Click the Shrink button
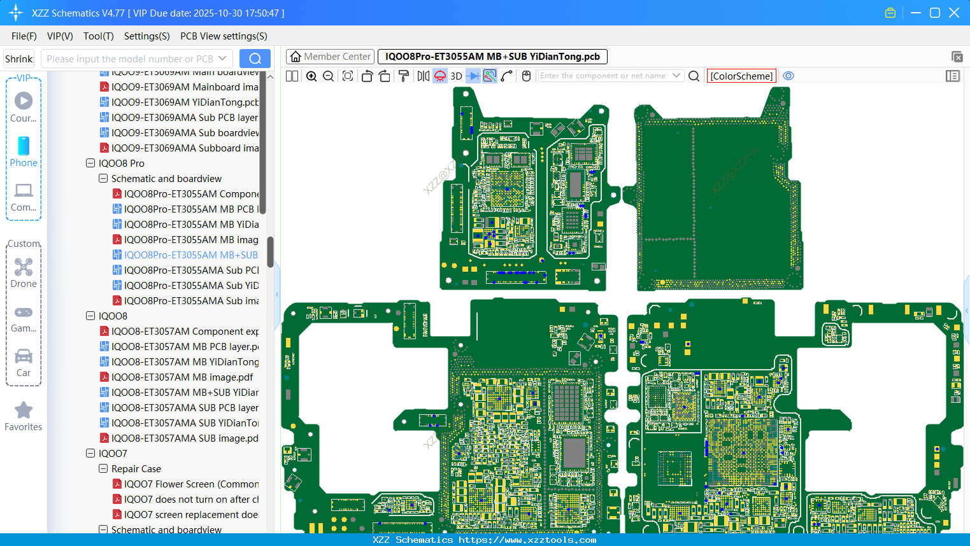Screen dimensions: 970x546 point(19,59)
